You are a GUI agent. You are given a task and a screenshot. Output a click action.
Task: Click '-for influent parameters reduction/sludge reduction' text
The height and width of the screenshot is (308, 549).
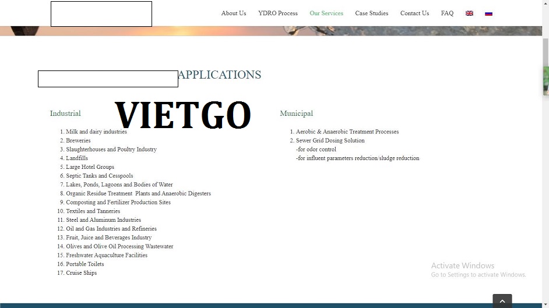tap(357, 158)
